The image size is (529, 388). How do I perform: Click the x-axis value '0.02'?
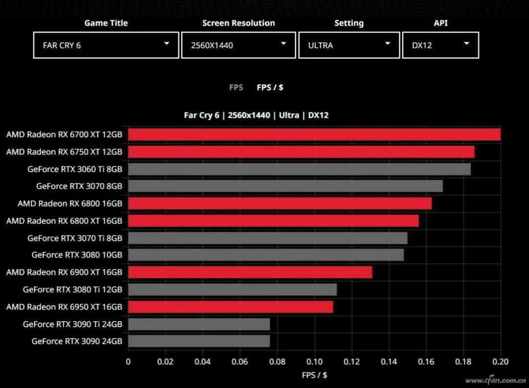[166, 362]
